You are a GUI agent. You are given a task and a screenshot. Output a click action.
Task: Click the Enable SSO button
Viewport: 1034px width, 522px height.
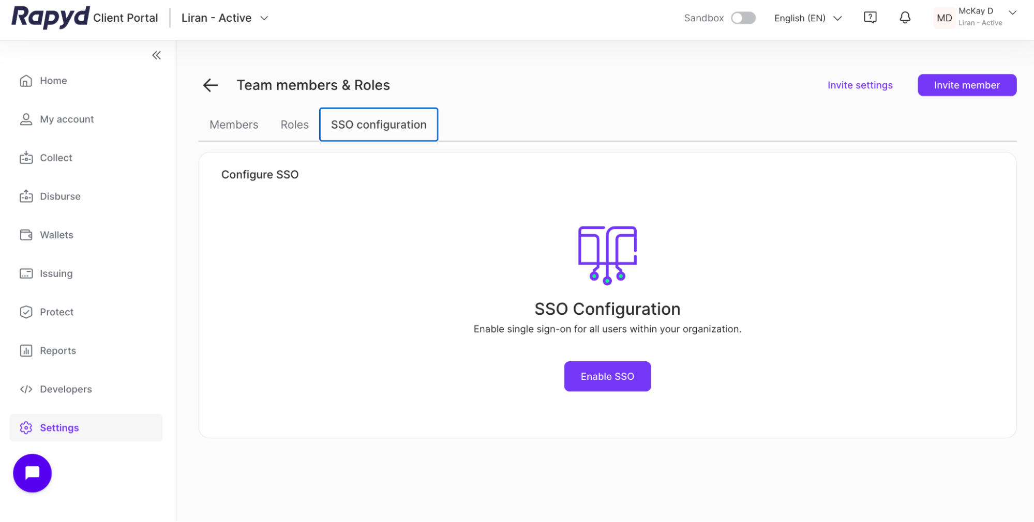[x=607, y=376]
